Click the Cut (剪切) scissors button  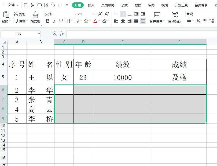coord(19,14)
